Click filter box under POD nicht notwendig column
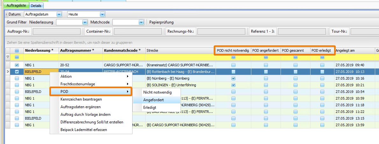The image size is (379, 144). [x=233, y=57]
